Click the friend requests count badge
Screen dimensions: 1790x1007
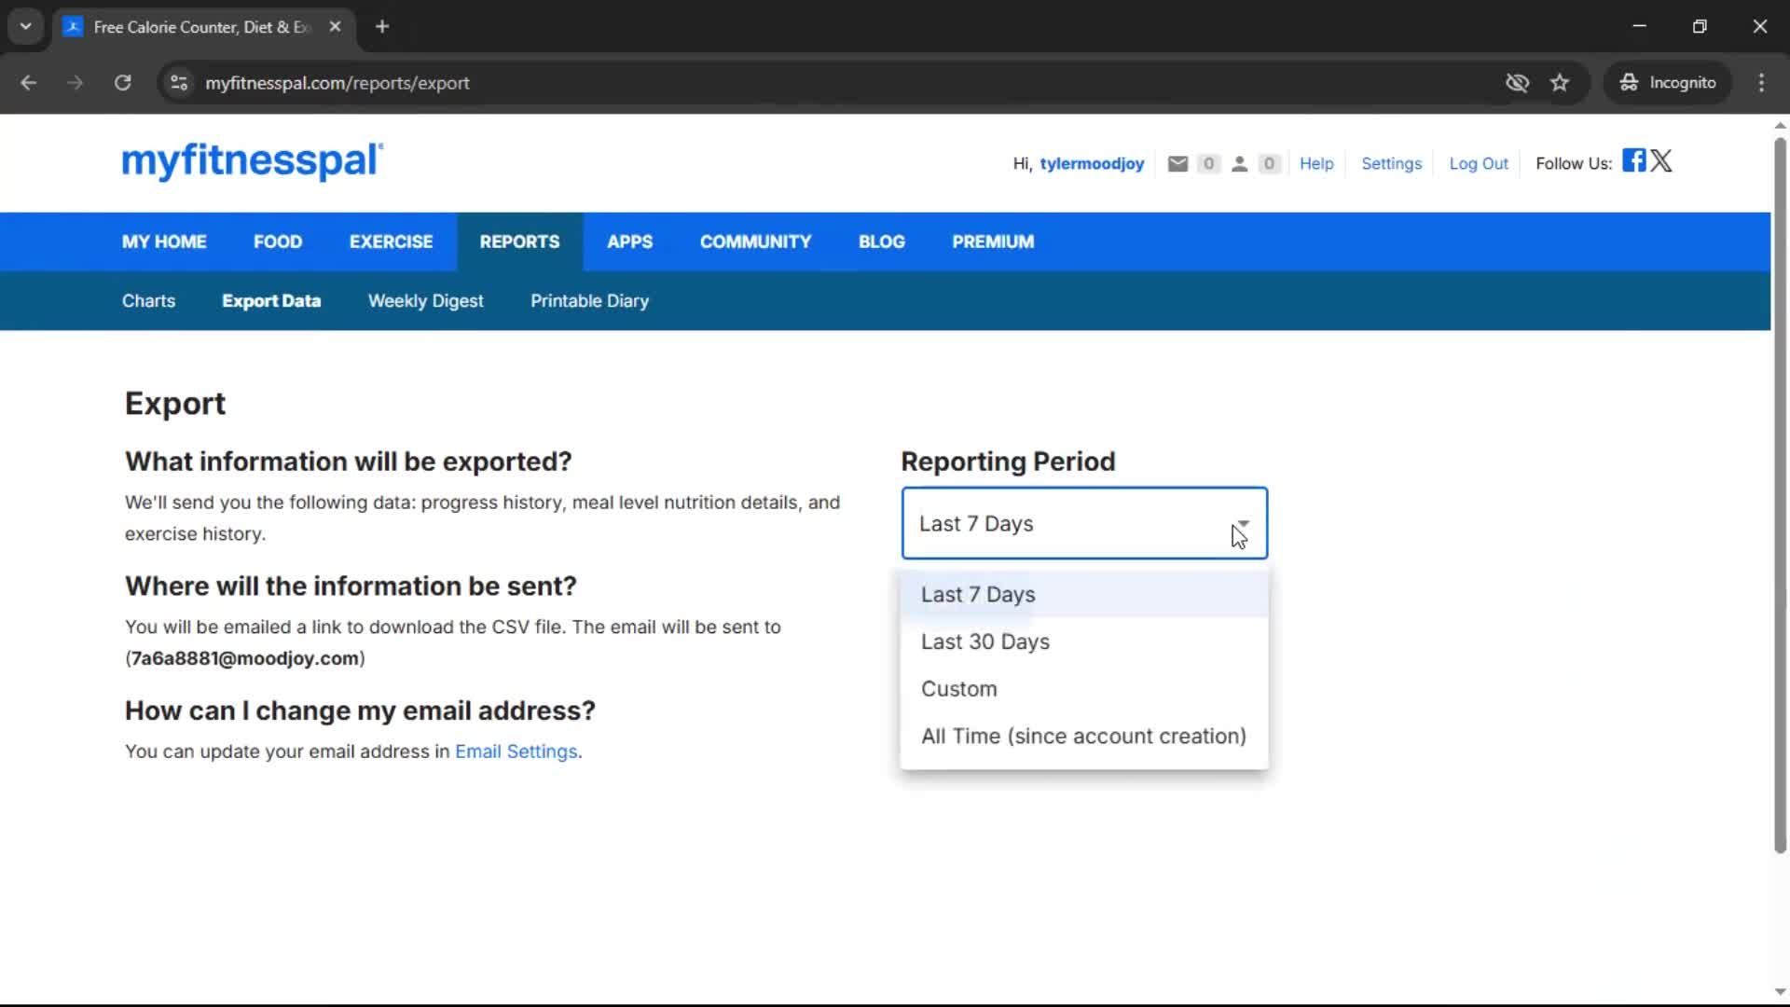[1269, 164]
